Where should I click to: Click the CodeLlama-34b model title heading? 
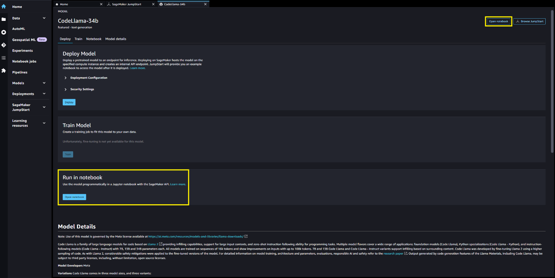[x=78, y=21]
